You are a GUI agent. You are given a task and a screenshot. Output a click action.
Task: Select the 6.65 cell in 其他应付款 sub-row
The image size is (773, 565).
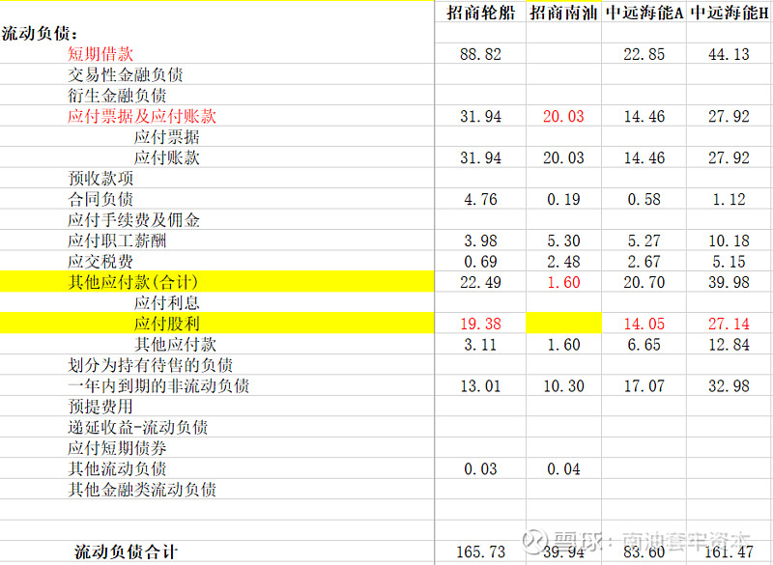tap(644, 345)
